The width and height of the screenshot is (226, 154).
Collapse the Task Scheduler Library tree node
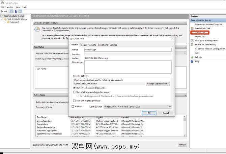(2, 19)
